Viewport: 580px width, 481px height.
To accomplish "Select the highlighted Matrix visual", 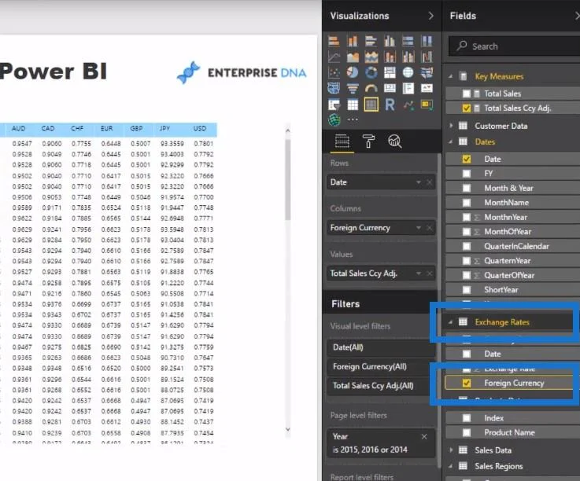I will coord(371,105).
